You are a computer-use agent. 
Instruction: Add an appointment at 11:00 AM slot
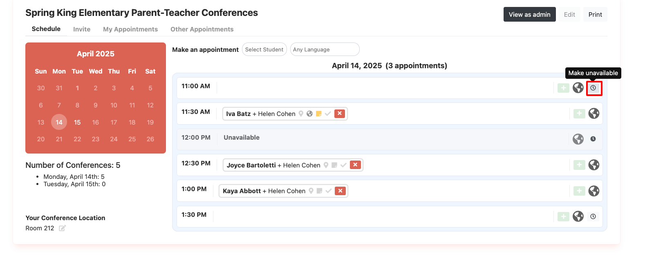pyautogui.click(x=563, y=88)
